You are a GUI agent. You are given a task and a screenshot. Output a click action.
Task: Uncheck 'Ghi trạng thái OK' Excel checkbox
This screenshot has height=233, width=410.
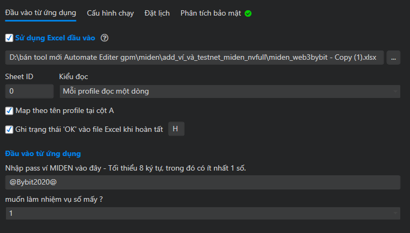(x=9, y=129)
